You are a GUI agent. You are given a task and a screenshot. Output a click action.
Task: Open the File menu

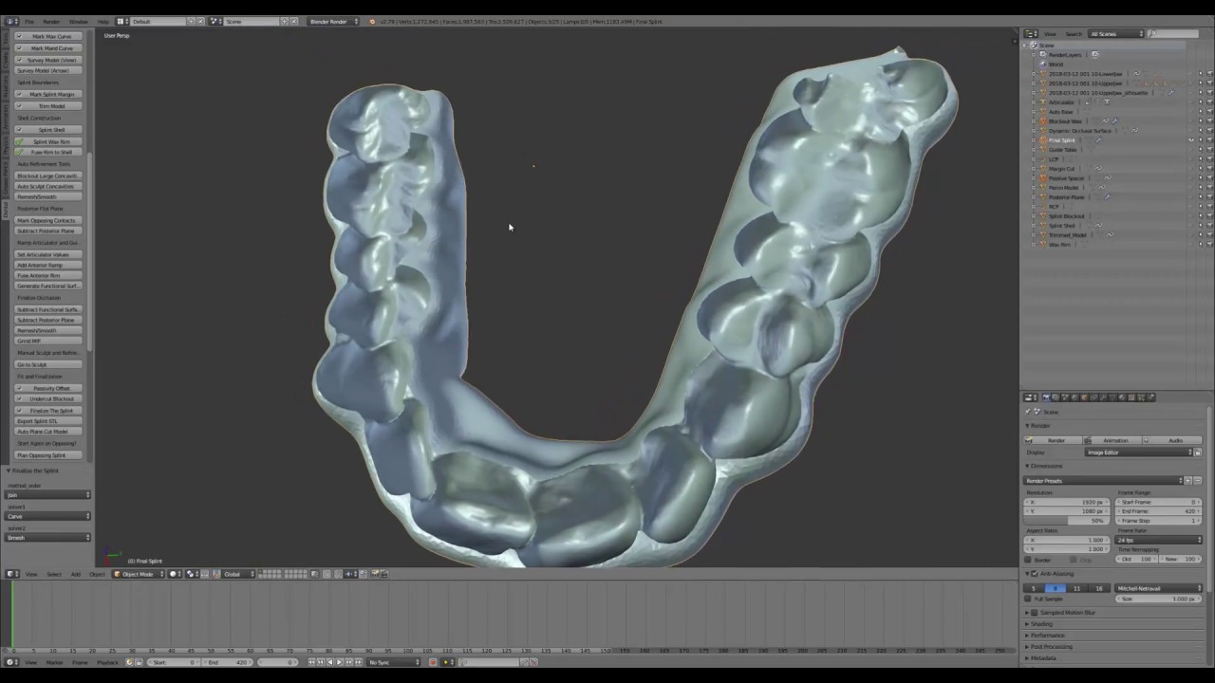29,21
